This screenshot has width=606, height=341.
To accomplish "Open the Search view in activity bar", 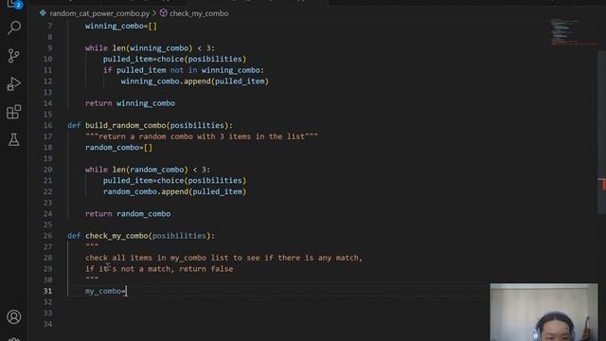I will coord(14,27).
